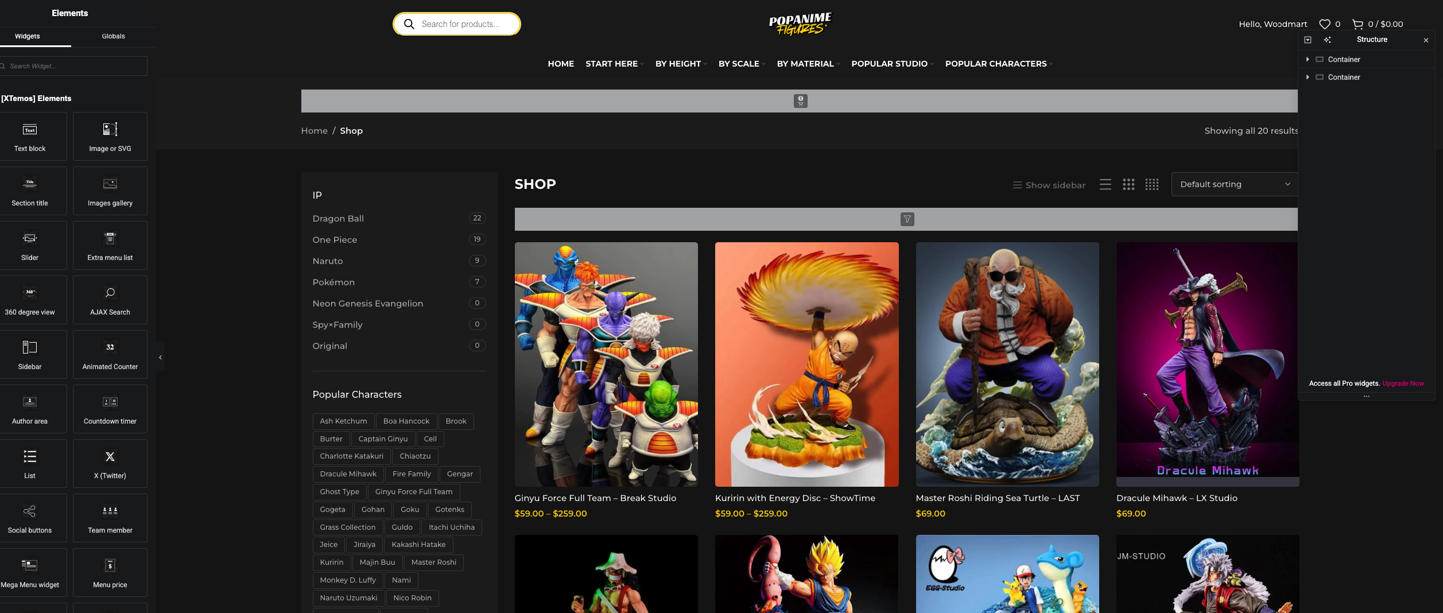Click the Home breadcrumb link
The width and height of the screenshot is (1443, 613).
point(315,131)
